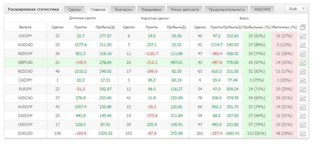
Task: Open chart icon for NZDCHF row
Action: (x=302, y=54)
